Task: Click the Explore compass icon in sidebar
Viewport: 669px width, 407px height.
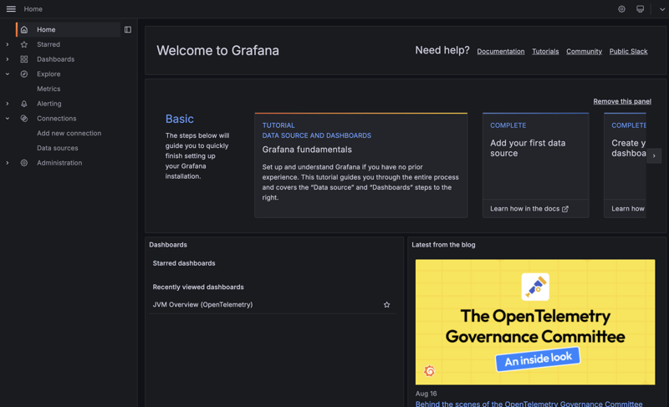Action: (x=24, y=74)
